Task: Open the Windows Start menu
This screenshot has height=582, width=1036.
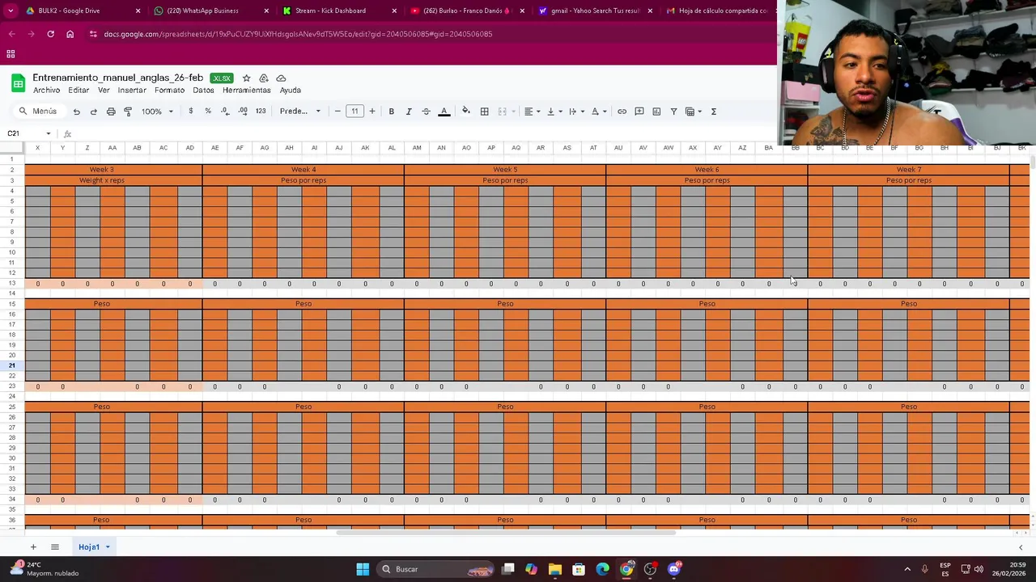Action: 363,569
